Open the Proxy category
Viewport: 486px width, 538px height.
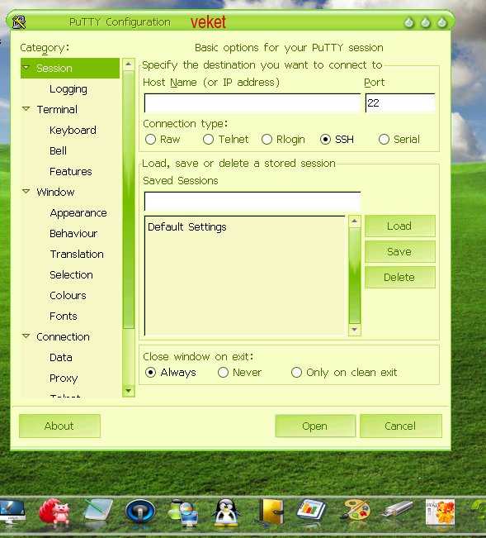click(x=64, y=379)
